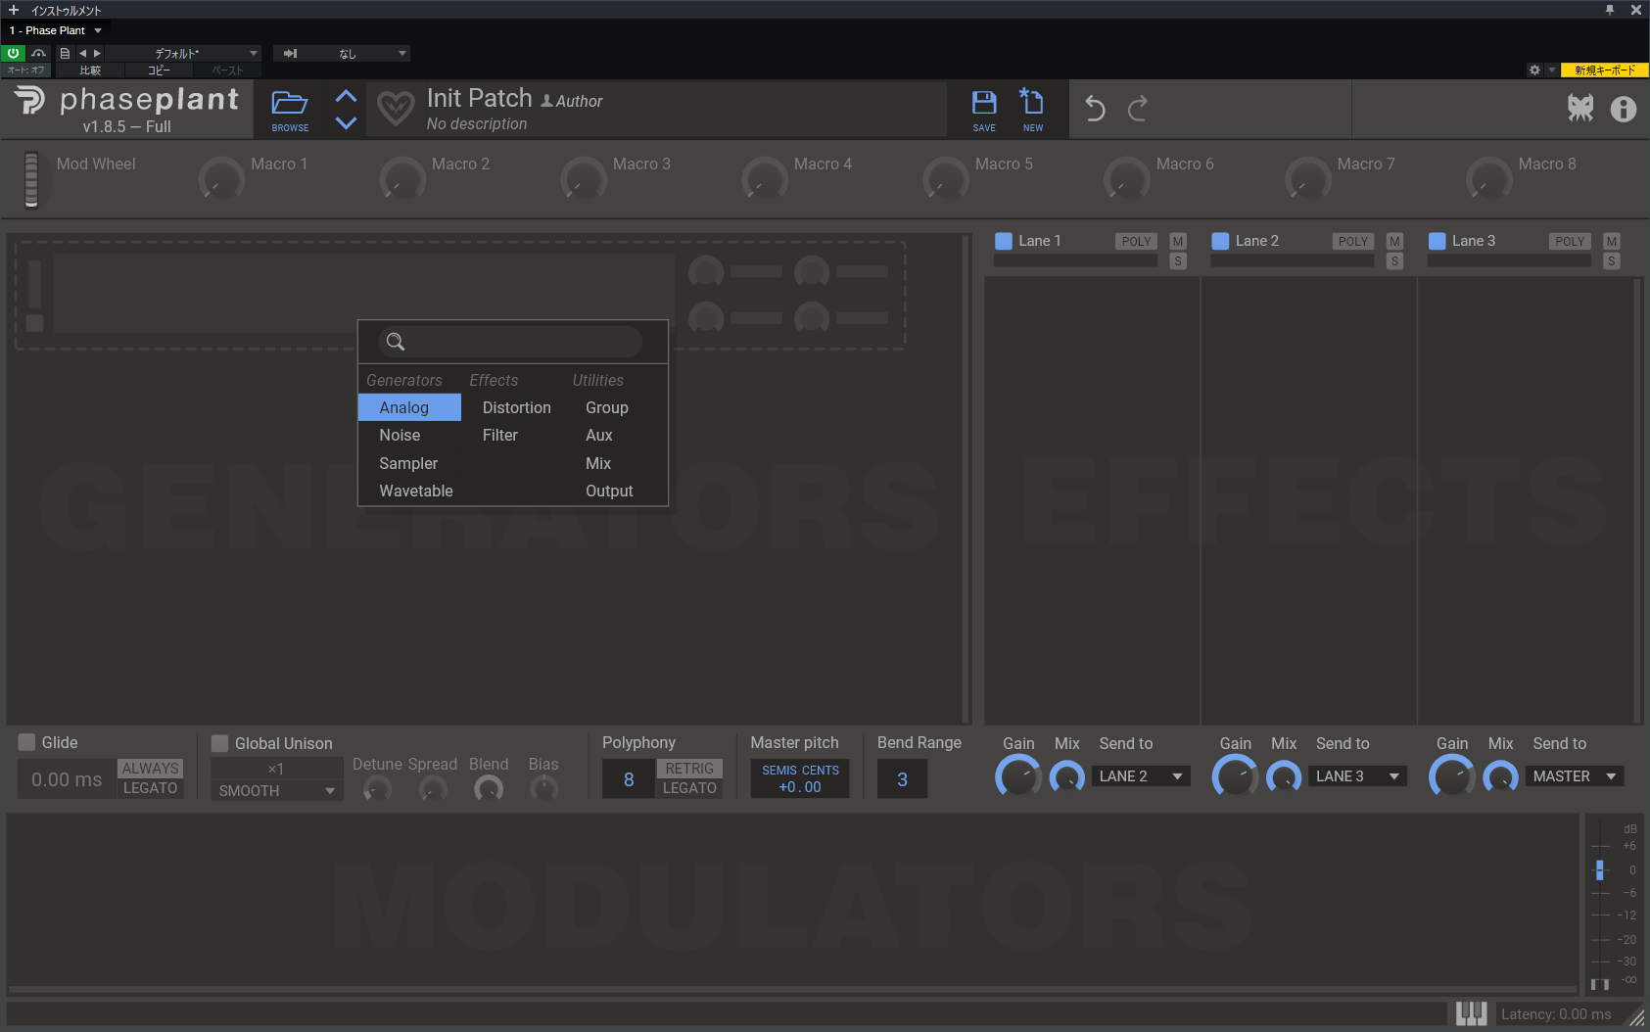Screen dimensions: 1650x1032
Task: Mute Lane 2 with M button
Action: pos(1395,241)
